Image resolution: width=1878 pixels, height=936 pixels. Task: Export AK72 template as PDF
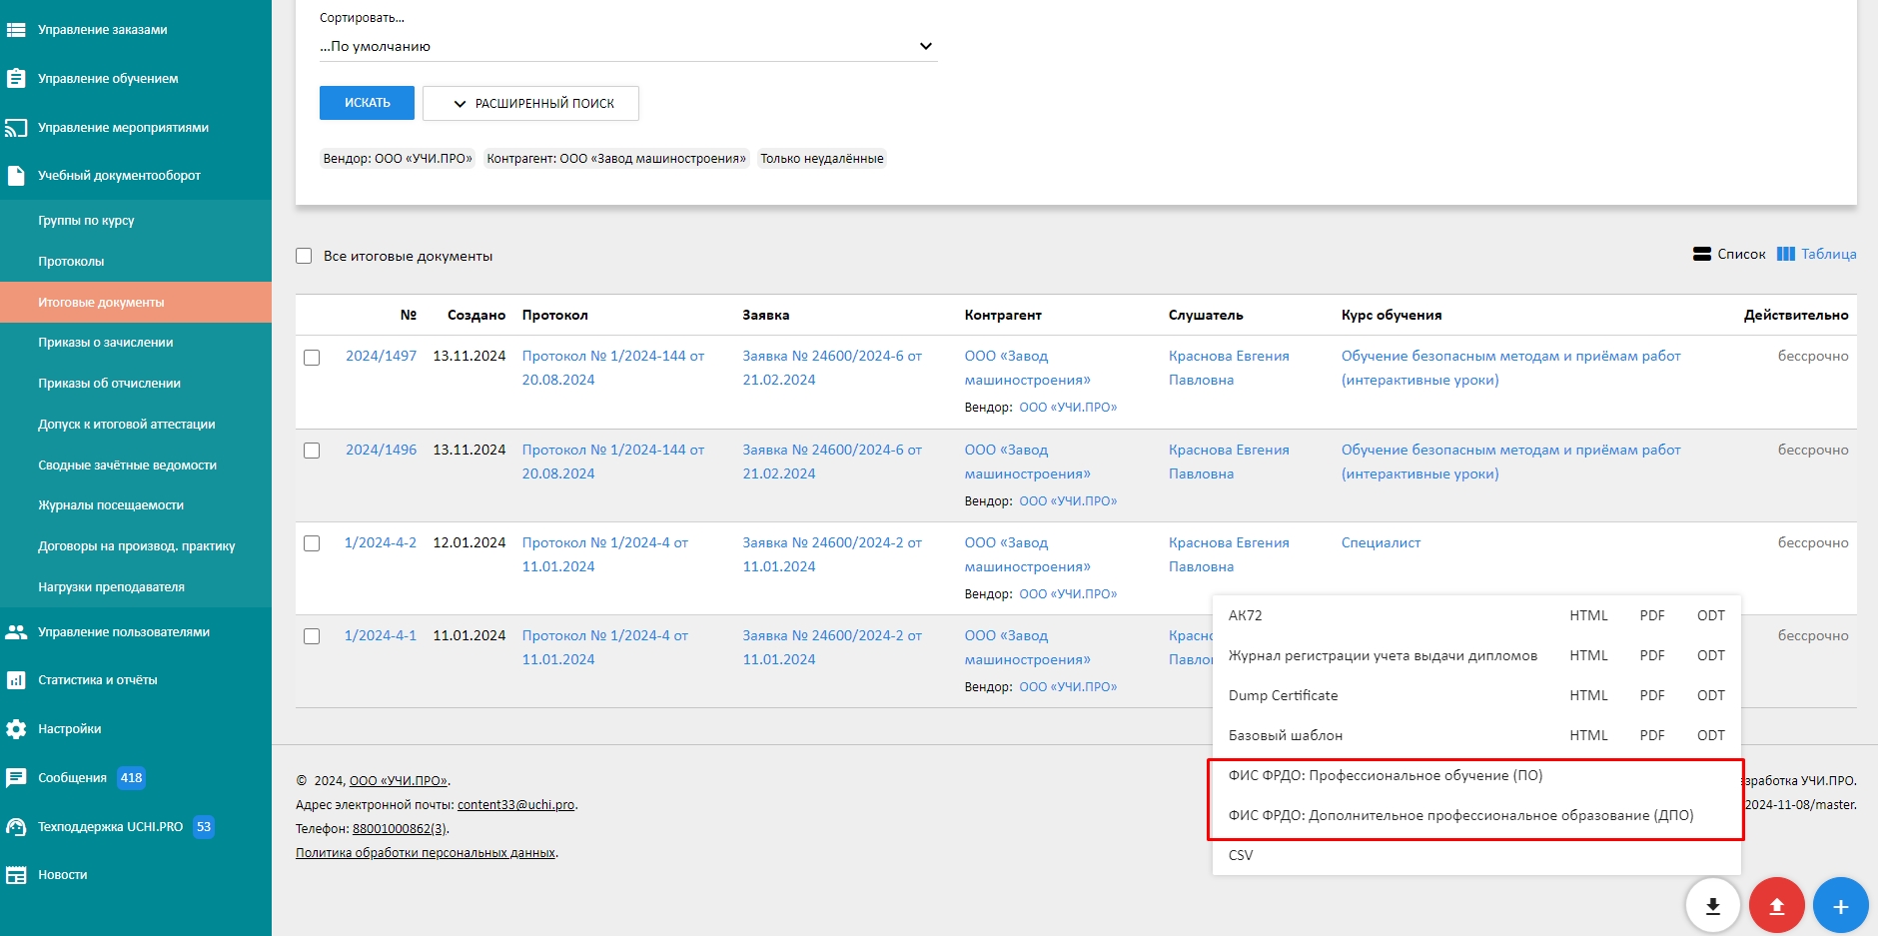pos(1652,615)
